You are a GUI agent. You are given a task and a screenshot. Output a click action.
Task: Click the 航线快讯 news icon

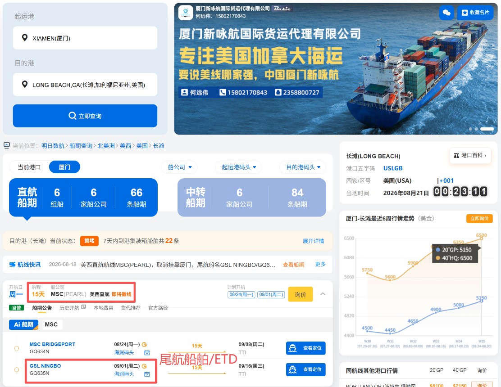pos(13,265)
